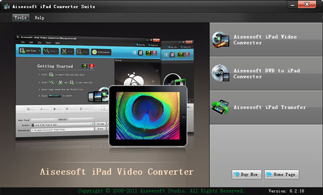Open the Home Page button

pyautogui.click(x=282, y=174)
